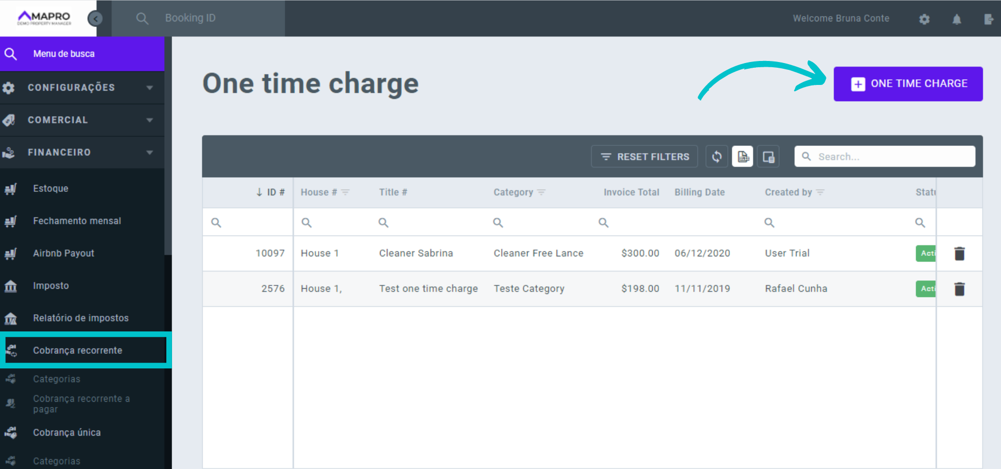Open the Category column filter
This screenshot has width=1001, height=469.
point(541,192)
